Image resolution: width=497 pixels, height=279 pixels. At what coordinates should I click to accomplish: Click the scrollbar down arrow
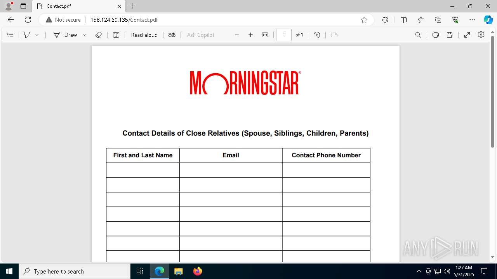pyautogui.click(x=492, y=257)
